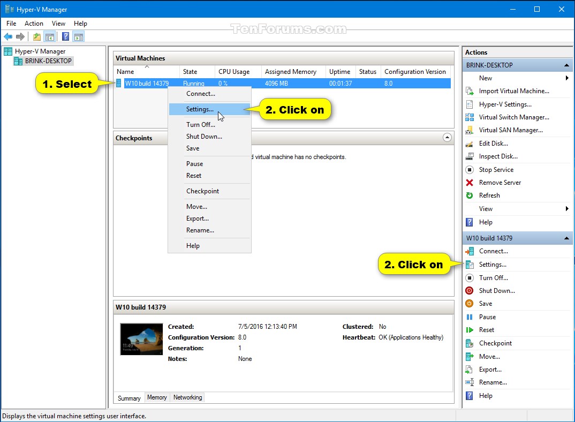
Task: Select the Inspect Disk icon
Action: pos(470,156)
